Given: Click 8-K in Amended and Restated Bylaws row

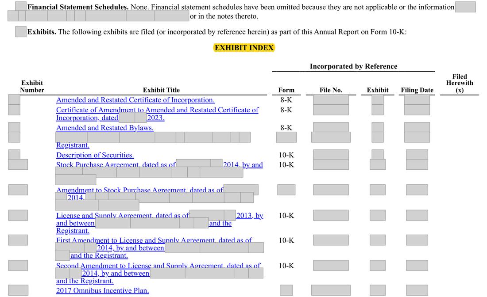Looking at the screenshot, I should (x=286, y=128).
